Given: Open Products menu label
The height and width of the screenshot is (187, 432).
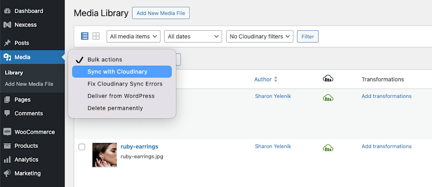Looking at the screenshot, I should [26, 146].
